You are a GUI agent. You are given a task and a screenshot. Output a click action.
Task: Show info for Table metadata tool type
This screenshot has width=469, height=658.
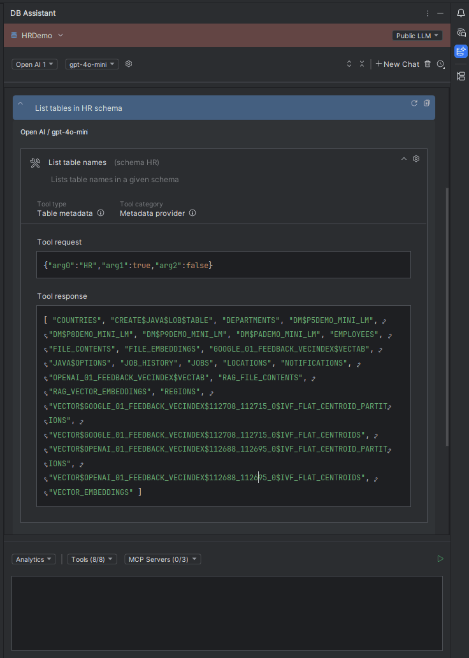coord(101,213)
